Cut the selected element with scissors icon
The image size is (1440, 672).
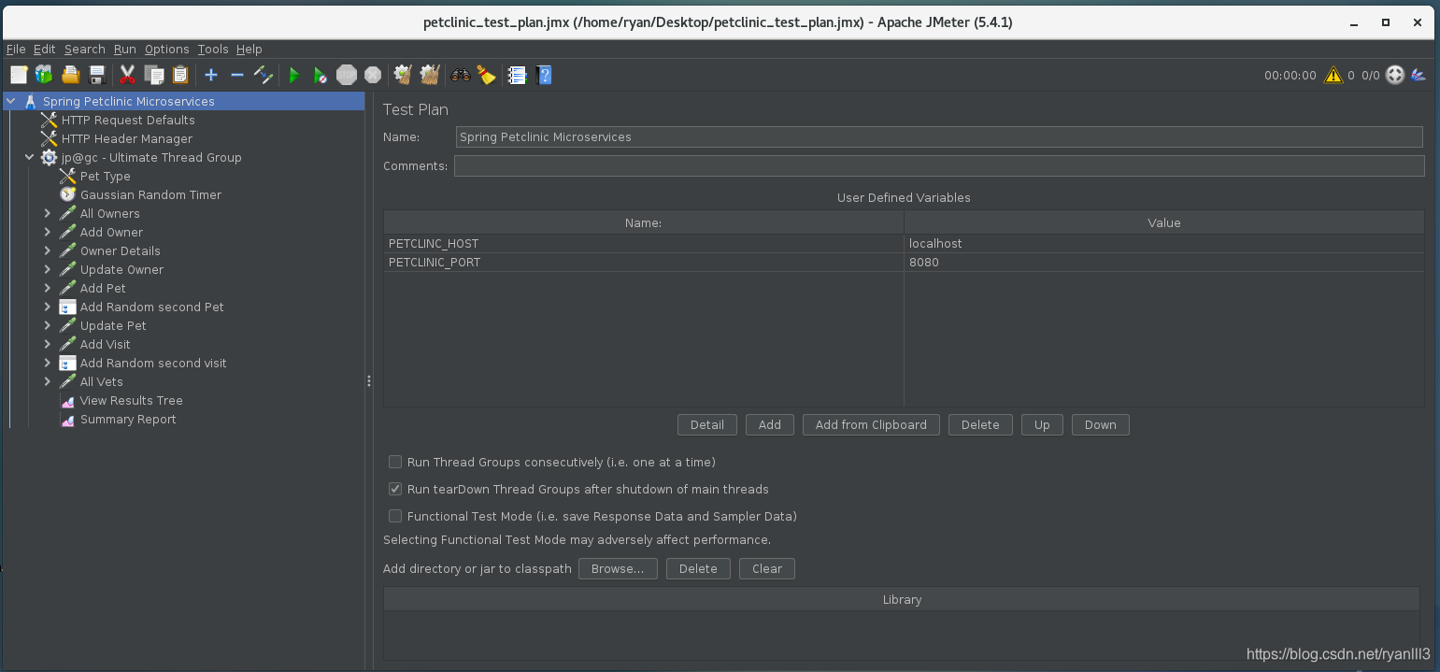point(128,75)
